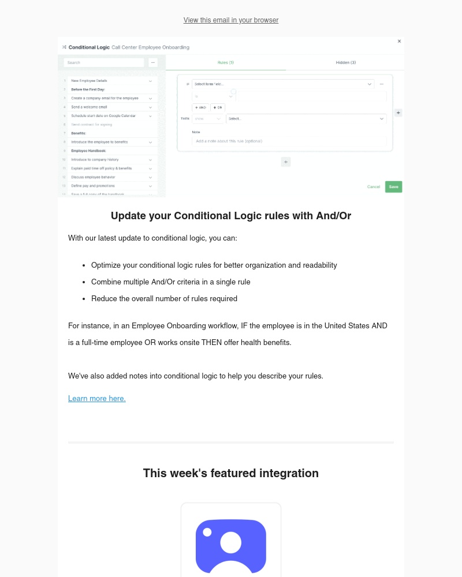Click the plus icon right of the rule panel
The image size is (462, 577).
(x=398, y=113)
